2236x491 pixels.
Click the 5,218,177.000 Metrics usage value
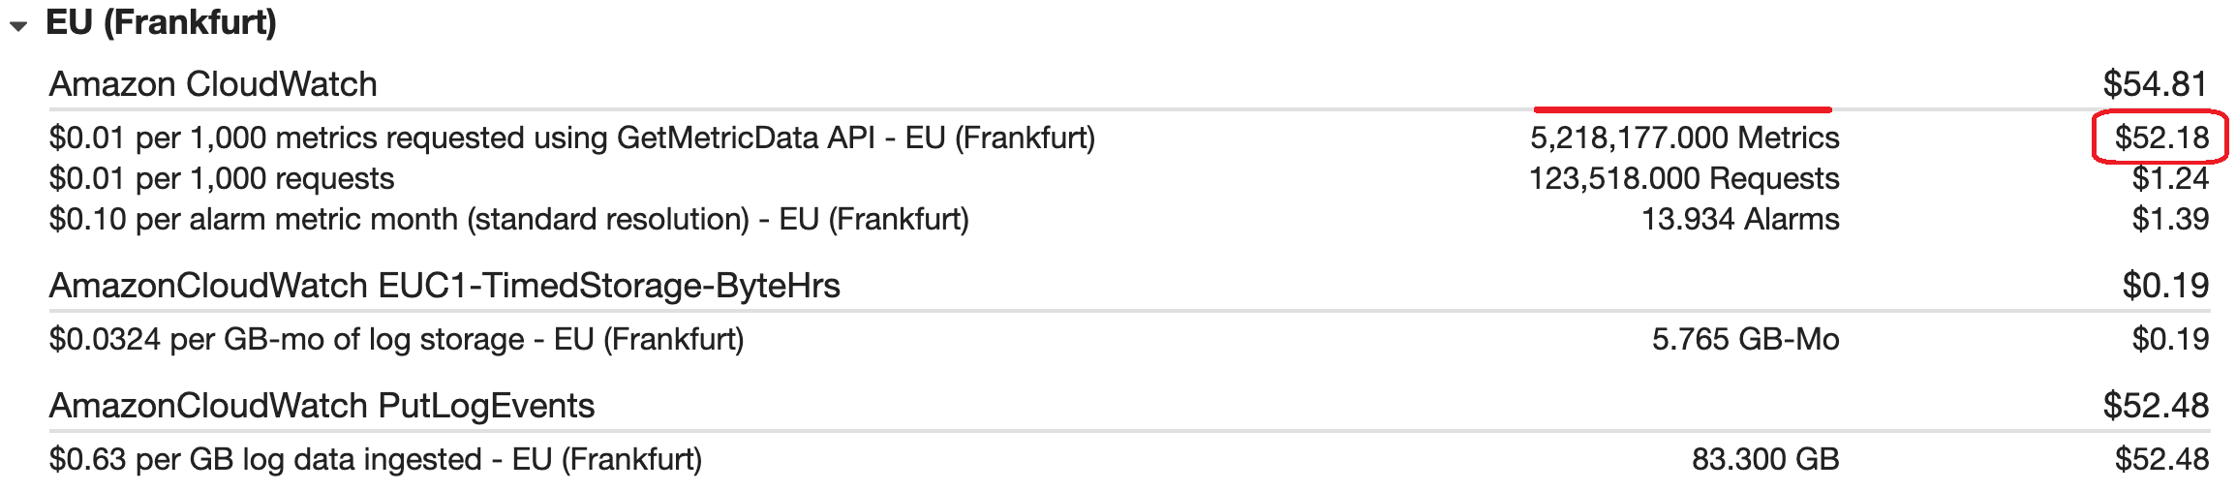pos(1684,138)
